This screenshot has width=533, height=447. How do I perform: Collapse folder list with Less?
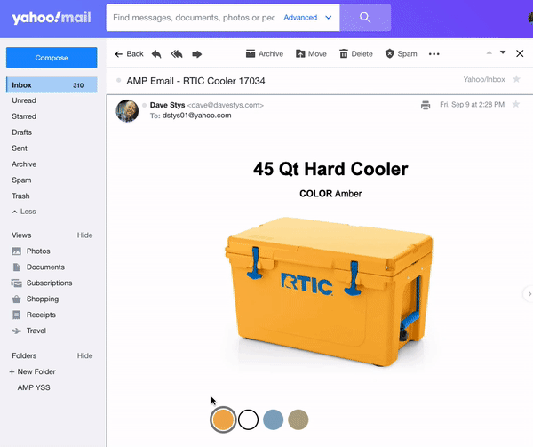click(x=24, y=212)
